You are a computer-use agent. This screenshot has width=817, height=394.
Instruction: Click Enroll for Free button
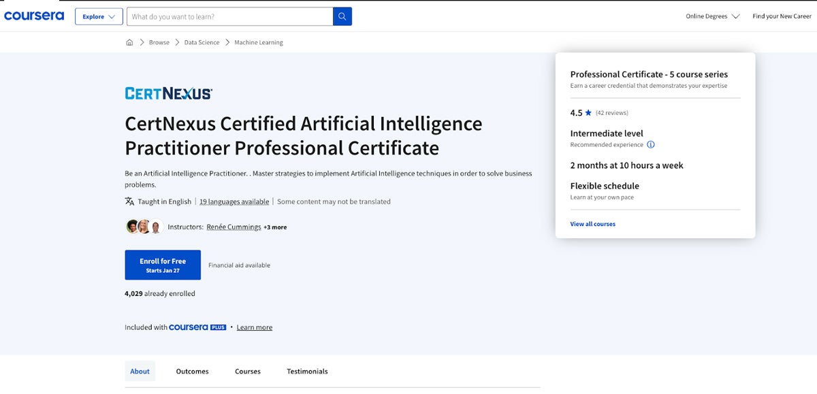[163, 265]
